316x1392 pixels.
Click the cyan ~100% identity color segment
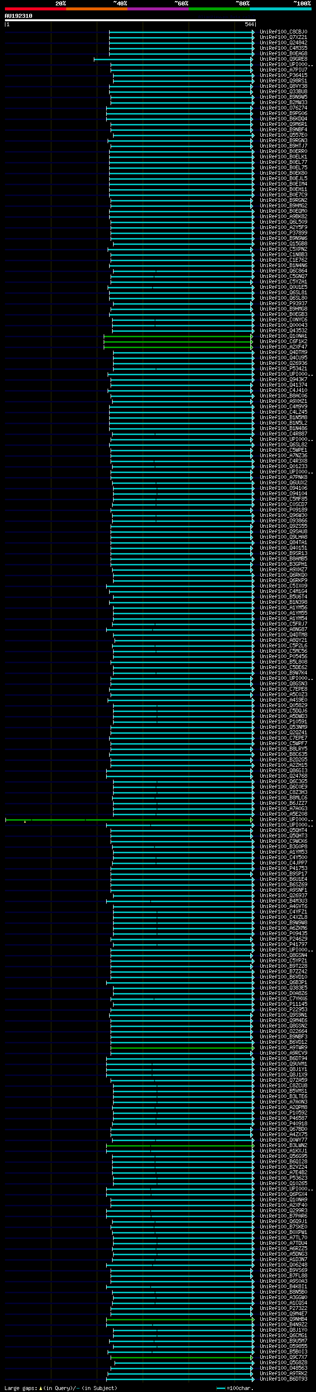[280, 9]
